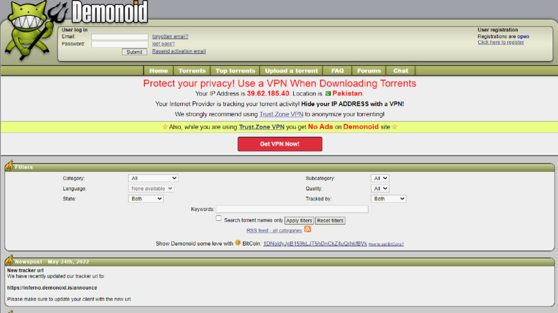Click the Reset filters button
The image size is (558, 313).
[x=330, y=221]
